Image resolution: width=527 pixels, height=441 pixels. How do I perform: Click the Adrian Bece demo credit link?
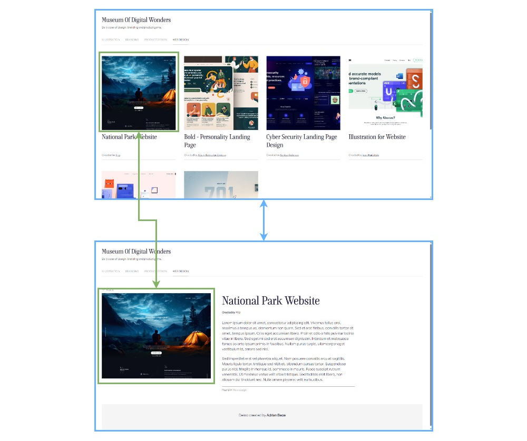click(x=276, y=415)
